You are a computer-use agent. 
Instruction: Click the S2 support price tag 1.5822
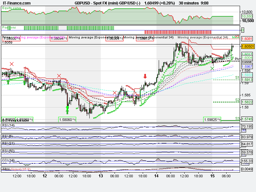click(x=247, y=102)
